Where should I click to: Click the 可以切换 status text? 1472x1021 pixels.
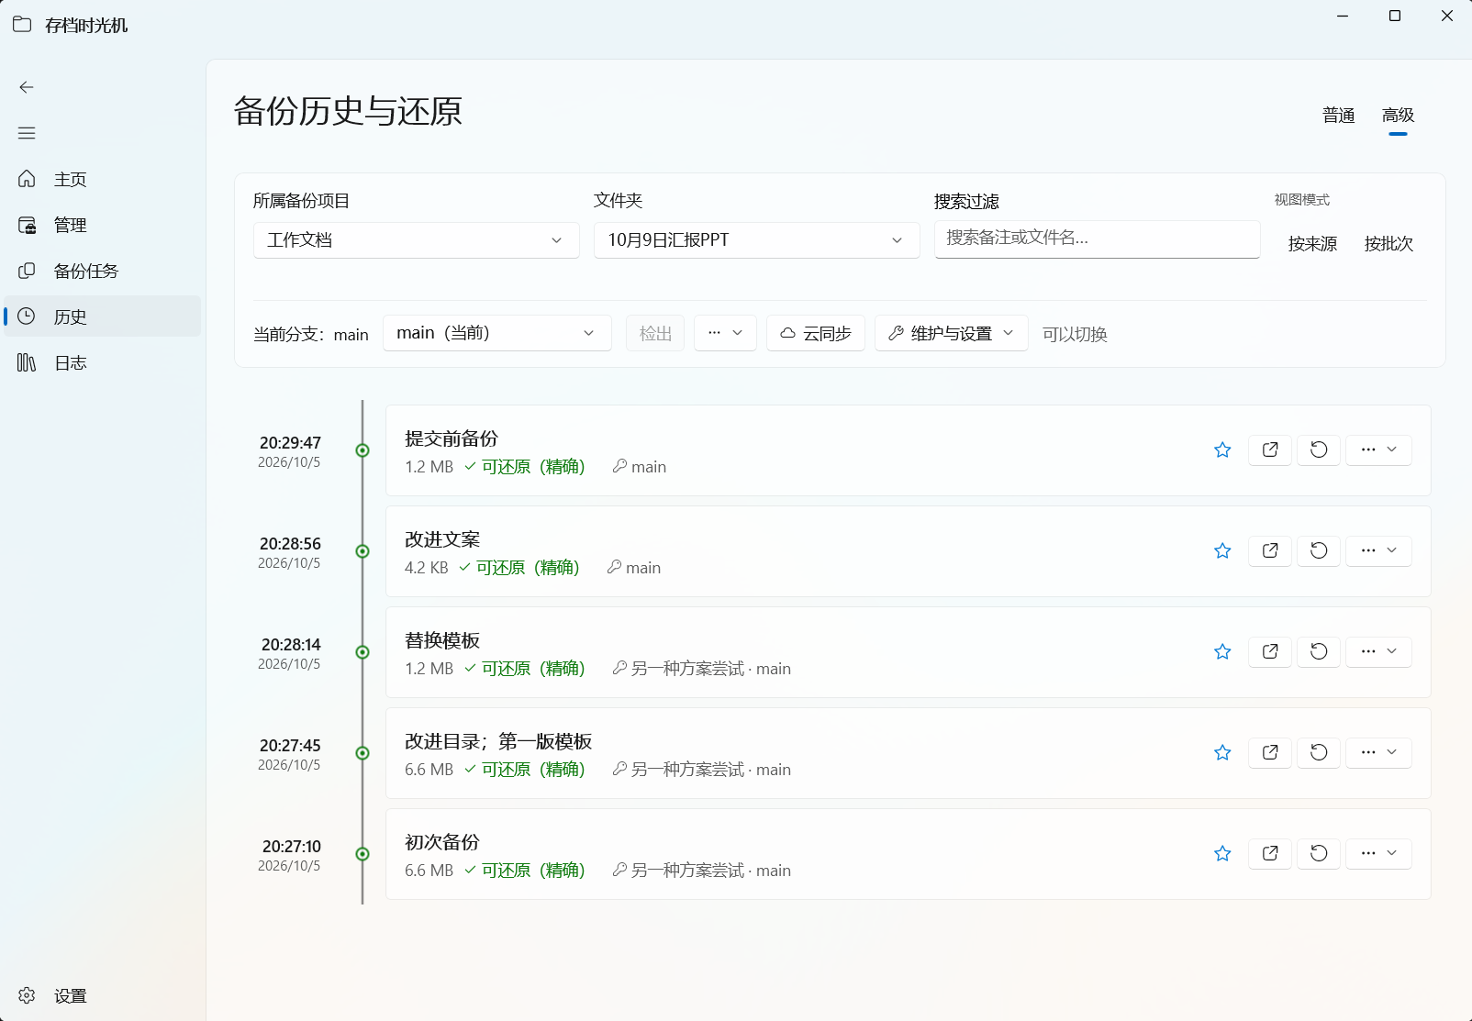(x=1075, y=335)
